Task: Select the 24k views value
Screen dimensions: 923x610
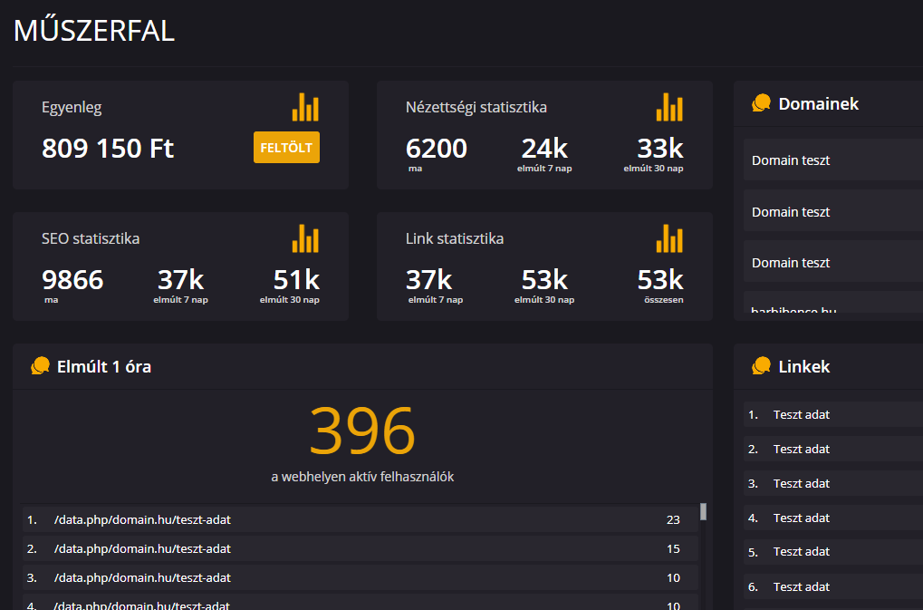Action: click(x=544, y=149)
